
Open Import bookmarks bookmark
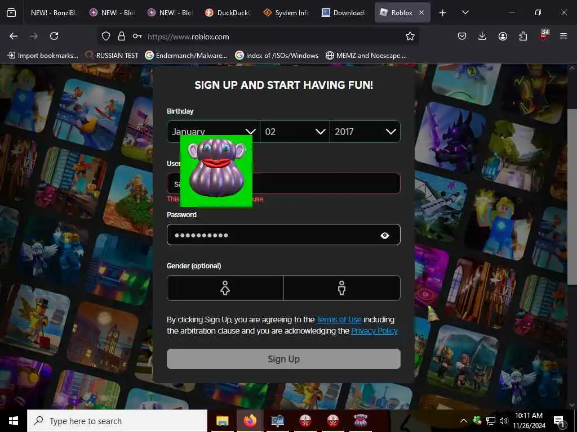point(43,56)
